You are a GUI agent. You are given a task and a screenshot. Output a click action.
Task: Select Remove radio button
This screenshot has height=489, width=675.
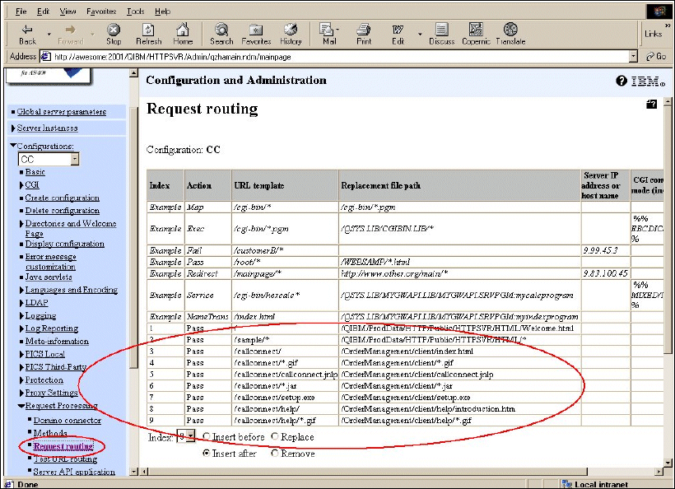[275, 453]
